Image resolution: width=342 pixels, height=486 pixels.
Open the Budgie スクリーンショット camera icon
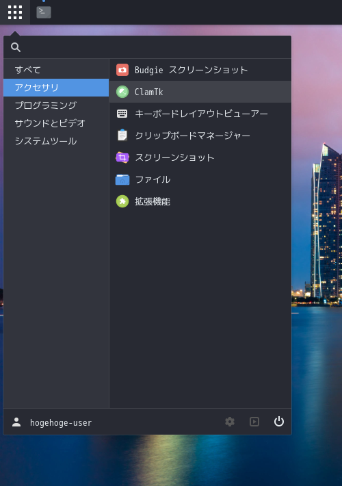122,70
